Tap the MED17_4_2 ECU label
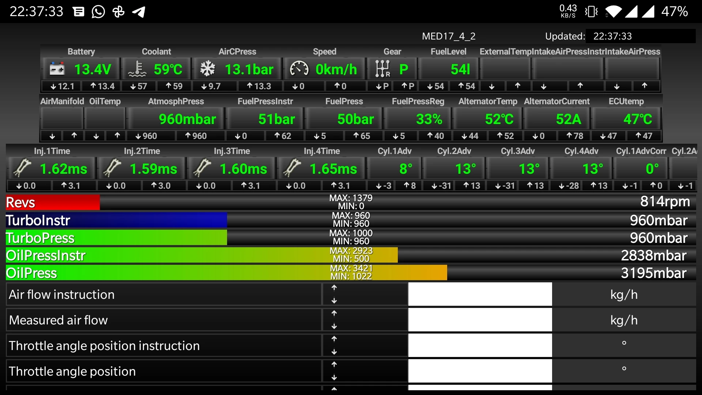702x395 pixels. pyautogui.click(x=449, y=36)
